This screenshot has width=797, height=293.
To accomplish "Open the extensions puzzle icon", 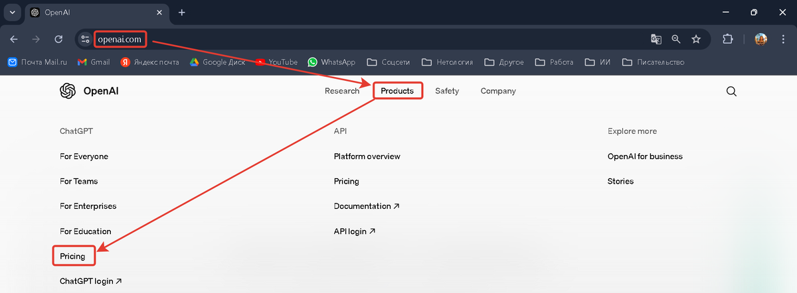I will 728,39.
